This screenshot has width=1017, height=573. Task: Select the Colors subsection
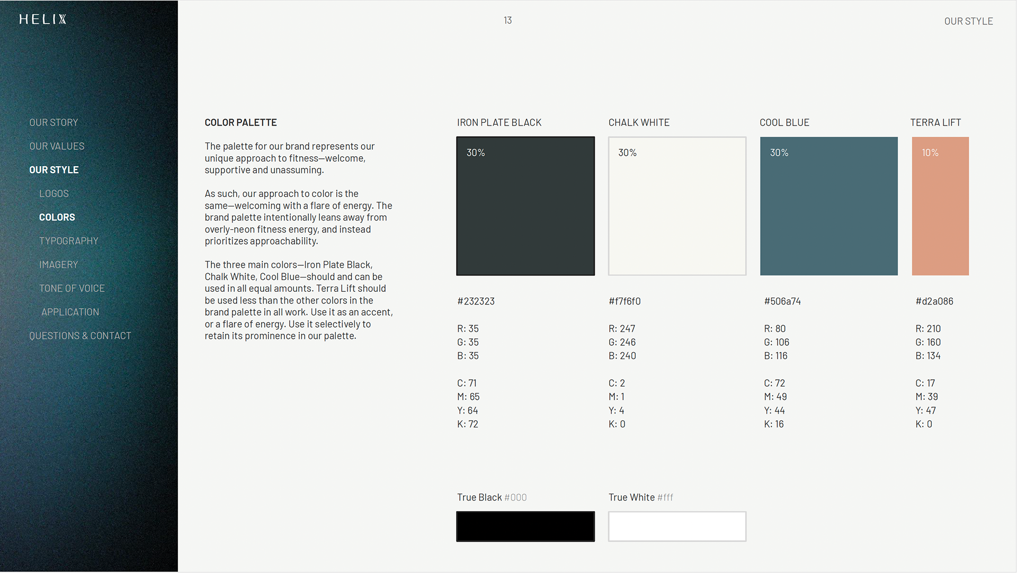click(x=57, y=217)
